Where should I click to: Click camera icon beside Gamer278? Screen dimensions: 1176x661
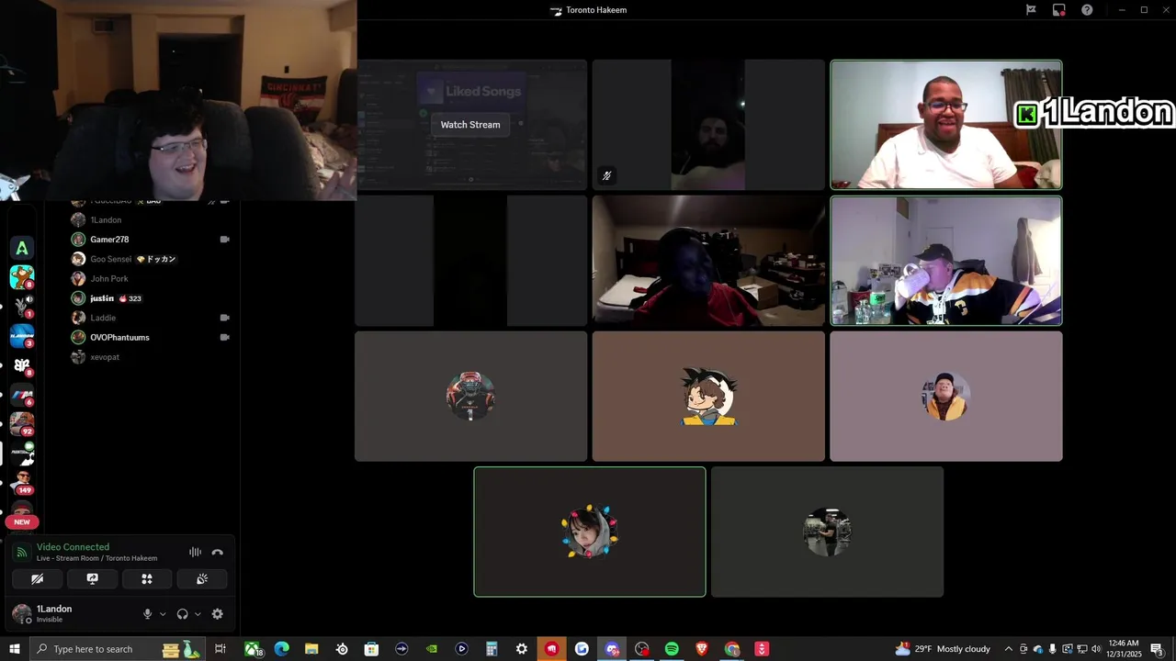[224, 240]
